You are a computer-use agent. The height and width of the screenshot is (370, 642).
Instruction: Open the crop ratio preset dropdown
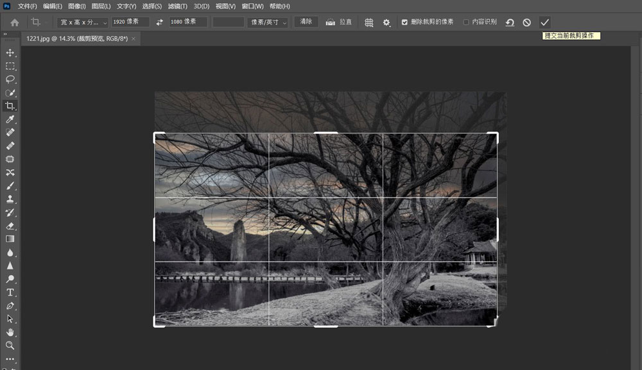[x=83, y=22]
